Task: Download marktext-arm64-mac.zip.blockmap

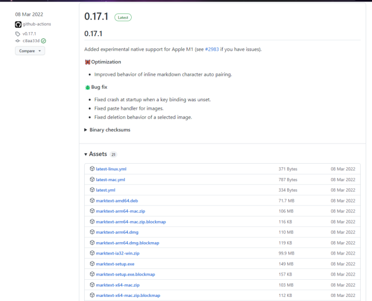Action: point(131,222)
